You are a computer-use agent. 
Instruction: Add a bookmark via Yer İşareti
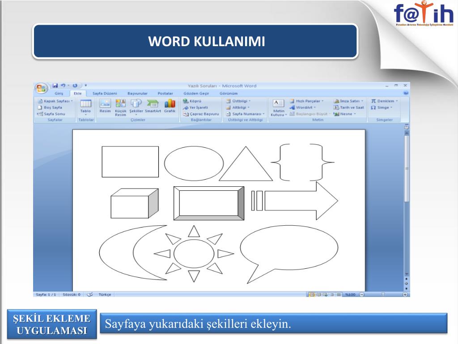[195, 107]
